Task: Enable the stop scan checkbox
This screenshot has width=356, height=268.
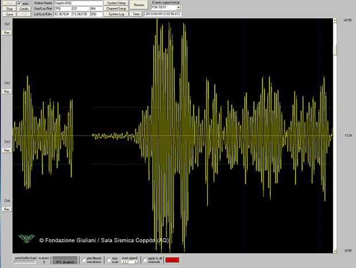Action: pos(109,261)
